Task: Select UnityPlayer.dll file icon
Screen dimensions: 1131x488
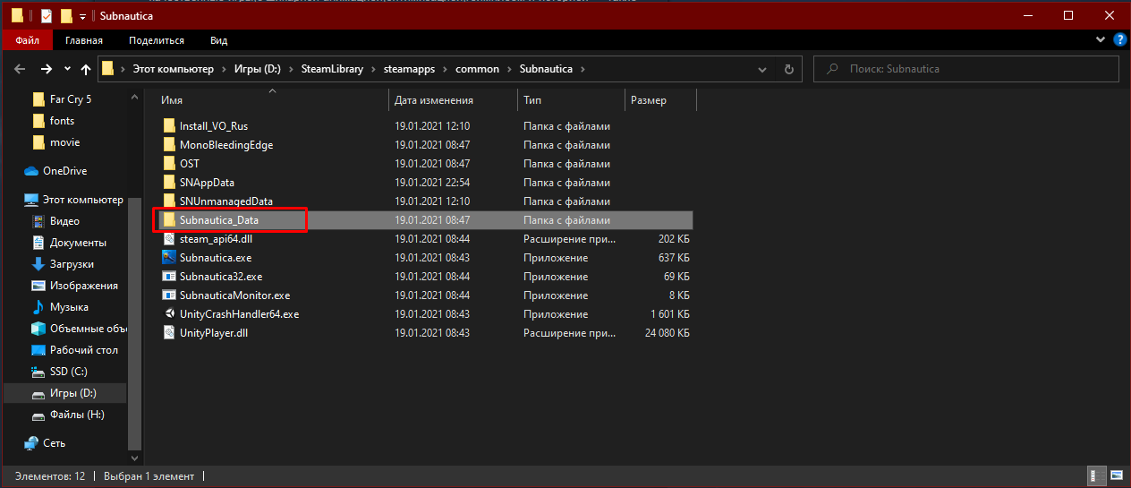Action: click(x=170, y=333)
